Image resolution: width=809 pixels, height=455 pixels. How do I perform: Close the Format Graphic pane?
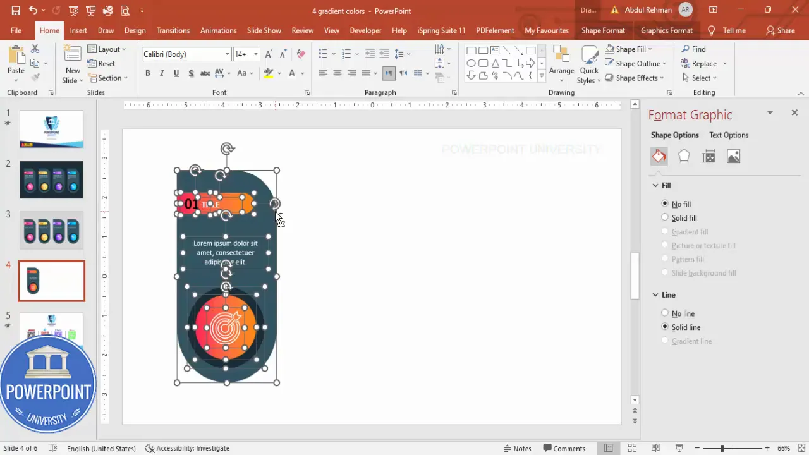[794, 112]
